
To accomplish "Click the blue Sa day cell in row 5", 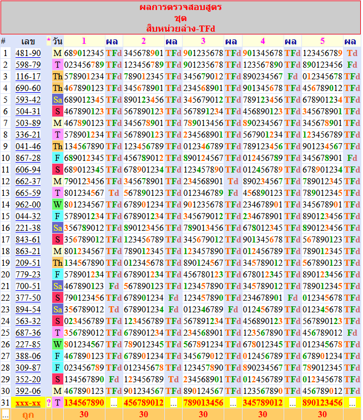I will (x=58, y=100).
